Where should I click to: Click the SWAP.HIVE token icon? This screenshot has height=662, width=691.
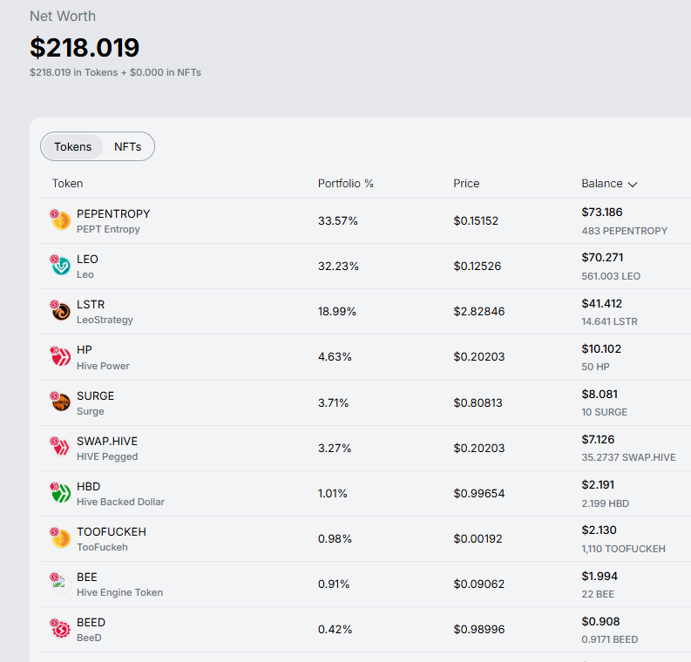pos(60,447)
